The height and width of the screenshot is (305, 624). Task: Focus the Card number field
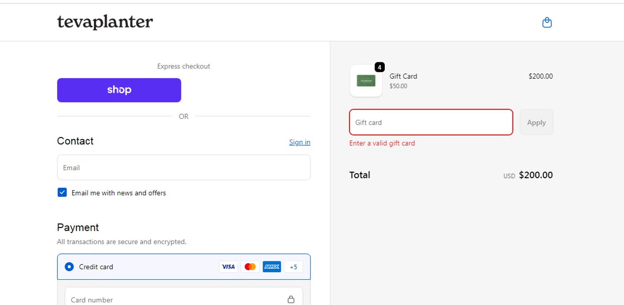point(183,296)
